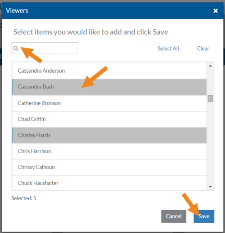The width and height of the screenshot is (225, 233).
Task: Select Chrissy Calhoun in the list
Action: pyautogui.click(x=109, y=167)
